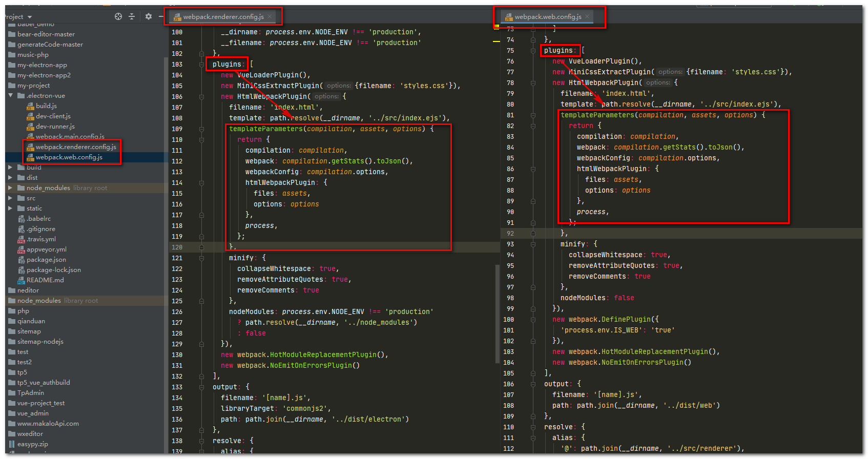Open the Project view dropdown

(30, 17)
